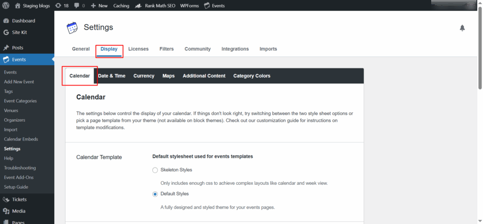Expand the Staging blogs site menu
The image size is (483, 224).
33,6
